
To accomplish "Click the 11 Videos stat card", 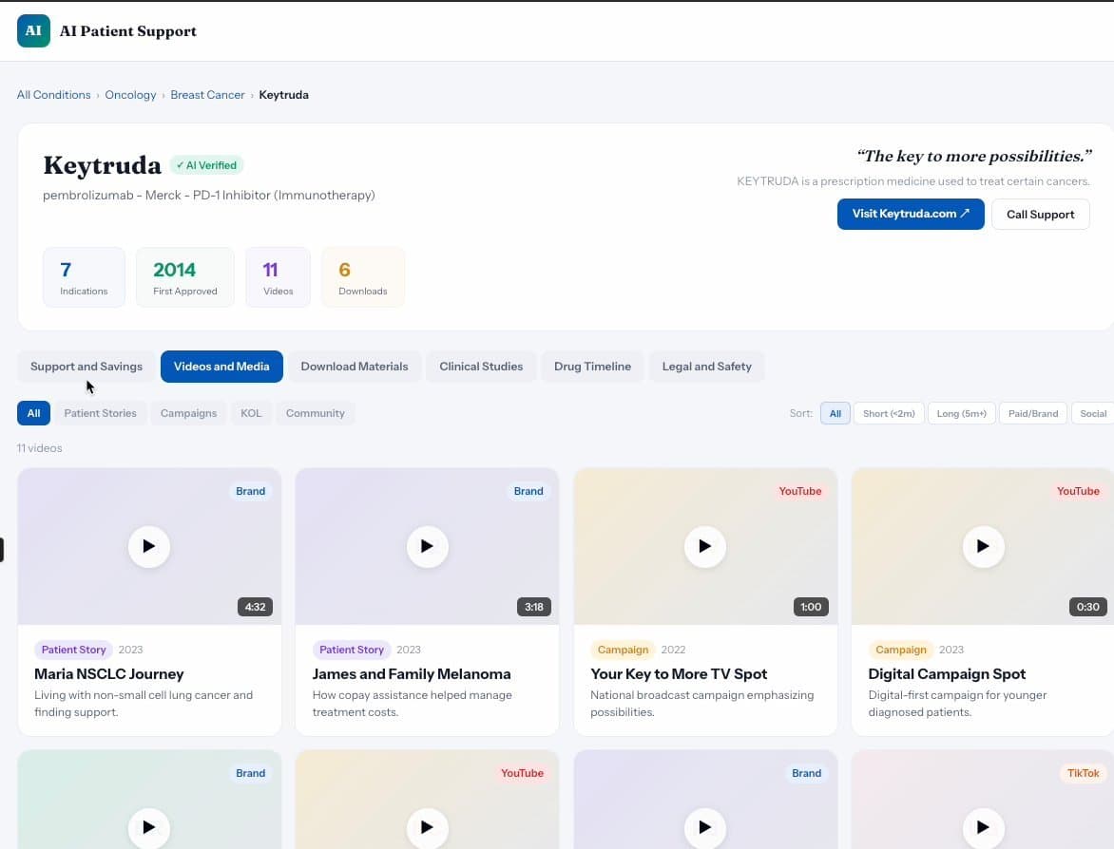I will coord(278,277).
